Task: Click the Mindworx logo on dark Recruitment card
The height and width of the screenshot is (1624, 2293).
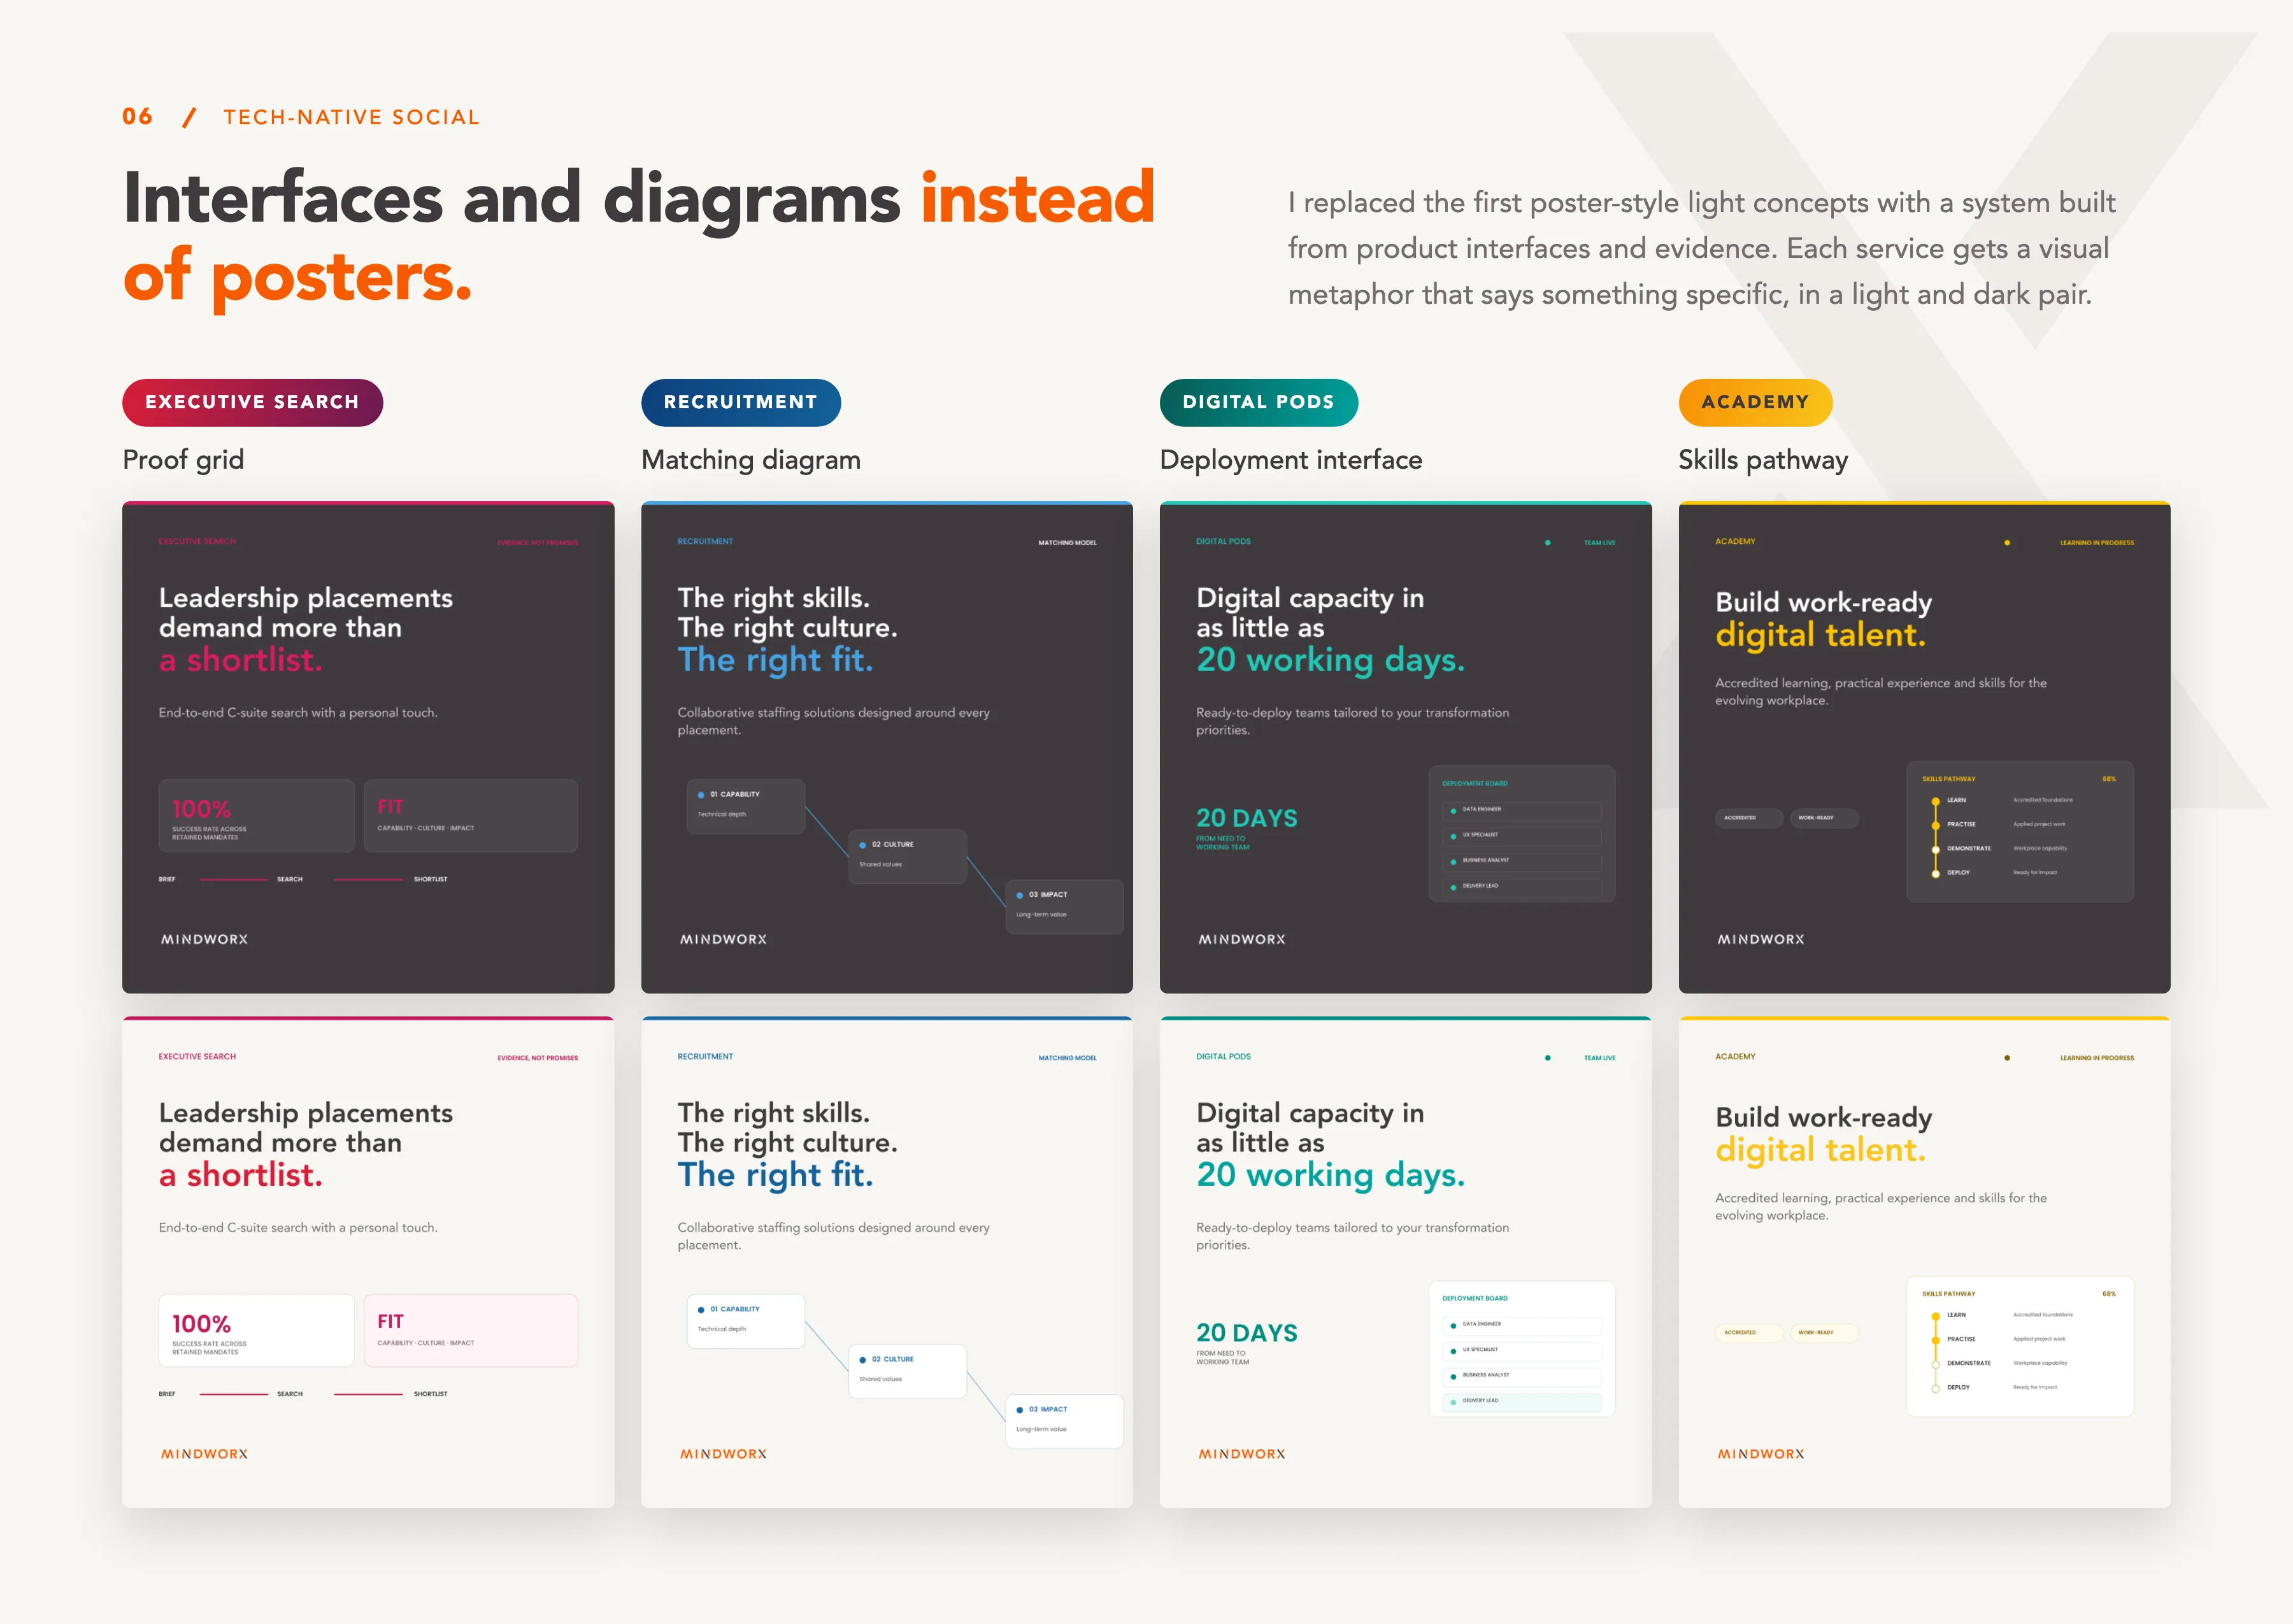Action: pyautogui.click(x=723, y=940)
